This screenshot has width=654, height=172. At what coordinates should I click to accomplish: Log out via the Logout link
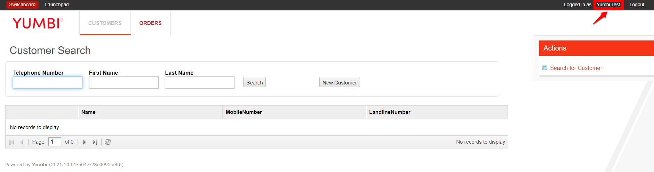pyautogui.click(x=637, y=4)
